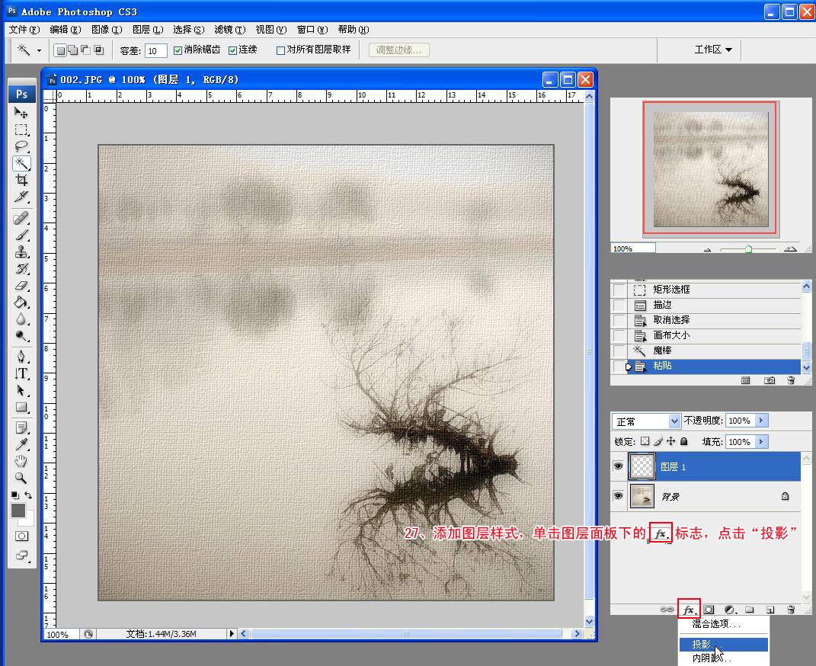
Task: Select the Paint Bucket tool
Action: 21,303
